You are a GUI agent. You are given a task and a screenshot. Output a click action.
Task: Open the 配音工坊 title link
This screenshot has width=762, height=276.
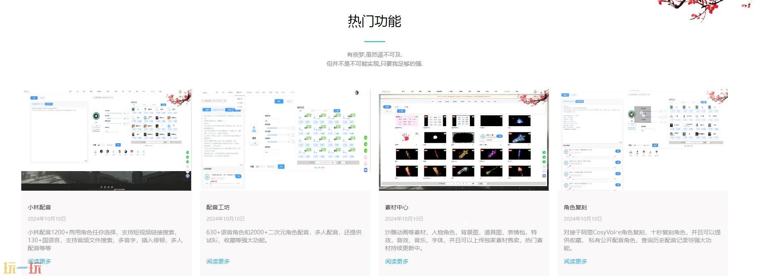(218, 207)
